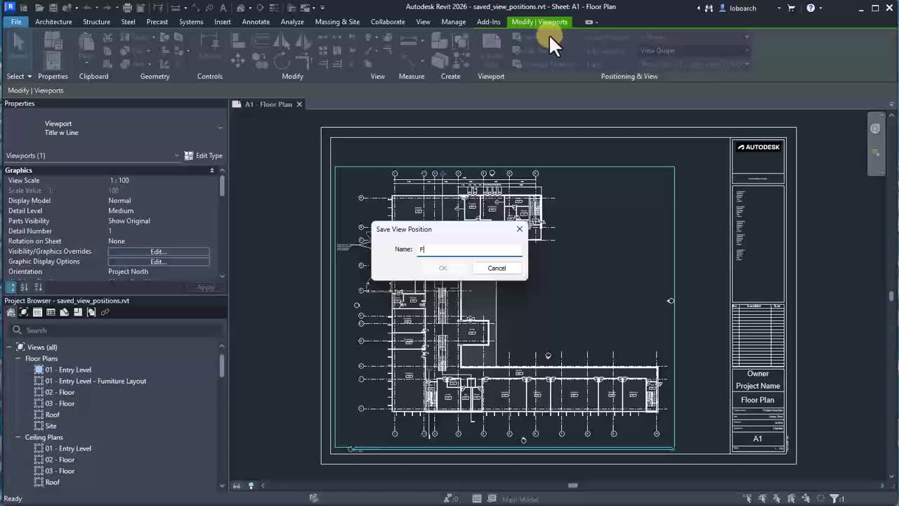Click the Modify arrow tool in ribbon
The height and width of the screenshot is (506, 899).
point(18,44)
